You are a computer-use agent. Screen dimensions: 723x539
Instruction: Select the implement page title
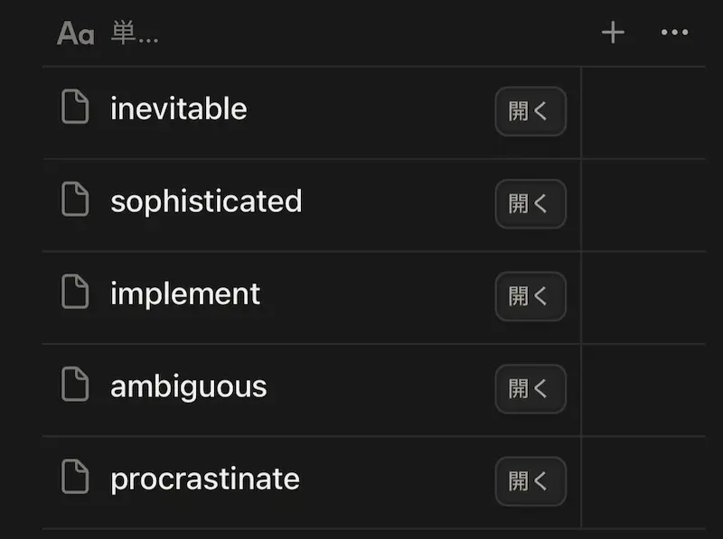pos(185,294)
